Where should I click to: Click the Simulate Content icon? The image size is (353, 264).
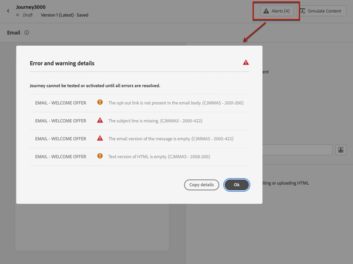pos(303,11)
